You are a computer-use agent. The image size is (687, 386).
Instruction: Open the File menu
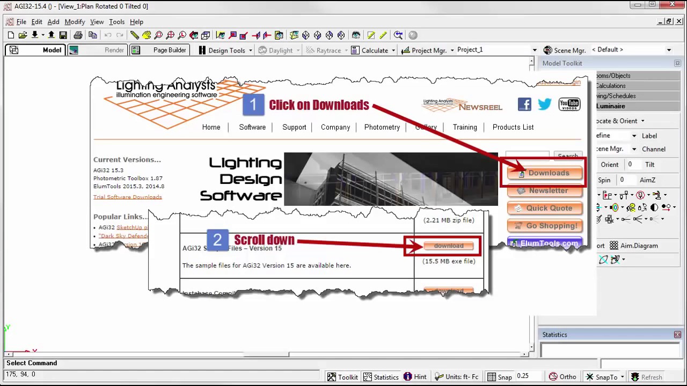tap(21, 22)
